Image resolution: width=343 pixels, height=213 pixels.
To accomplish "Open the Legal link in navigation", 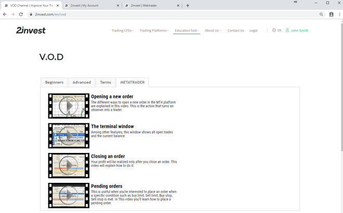I will [253, 31].
